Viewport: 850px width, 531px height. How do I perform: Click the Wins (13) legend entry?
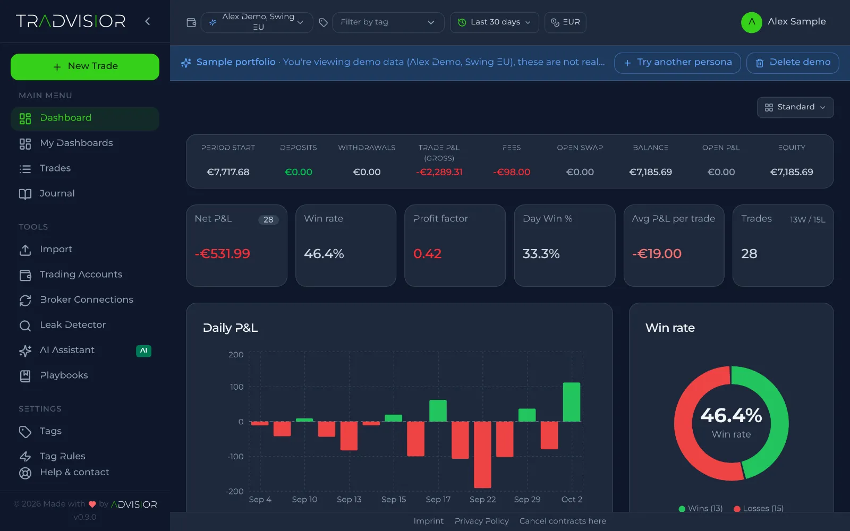(701, 509)
